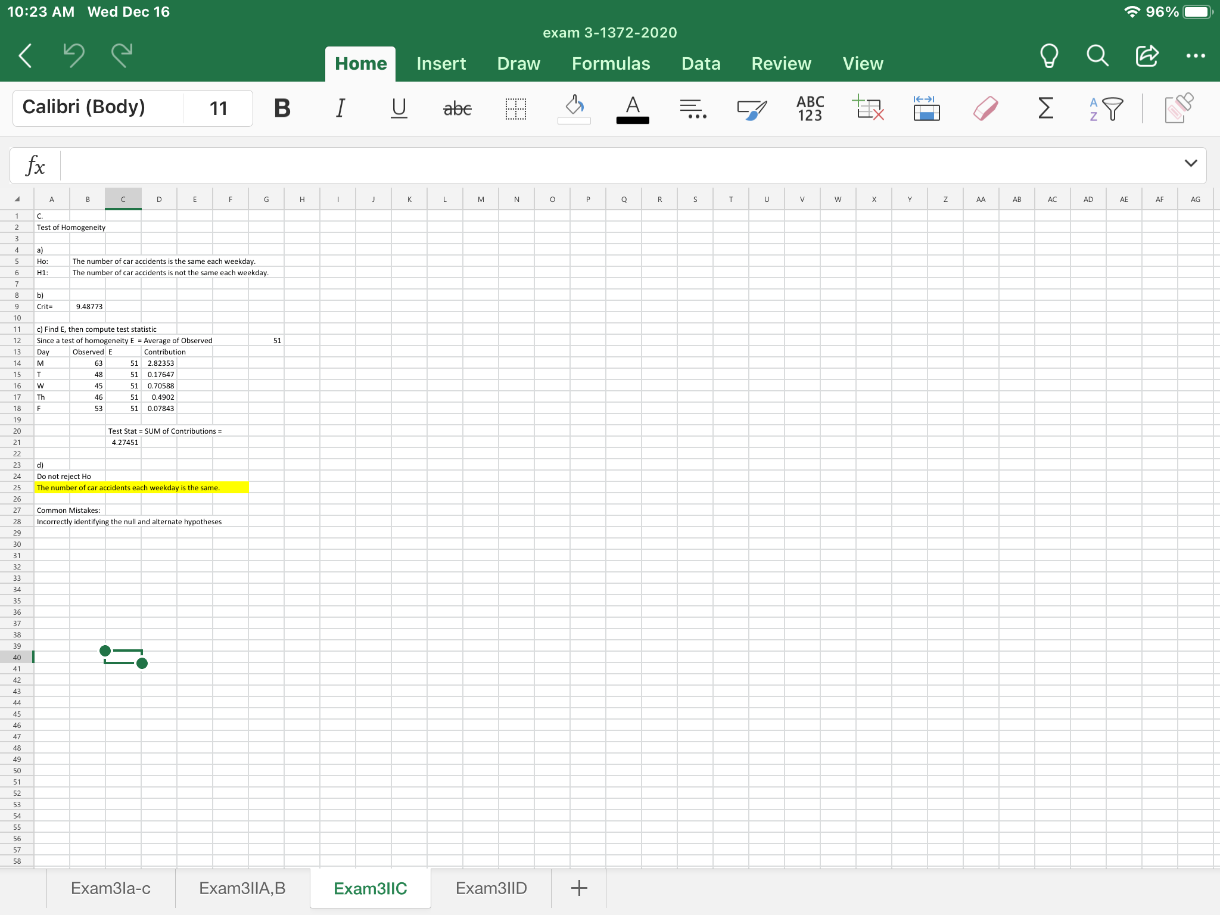1220x915 pixels.
Task: Tap inside the formula bar input
Action: (620, 166)
